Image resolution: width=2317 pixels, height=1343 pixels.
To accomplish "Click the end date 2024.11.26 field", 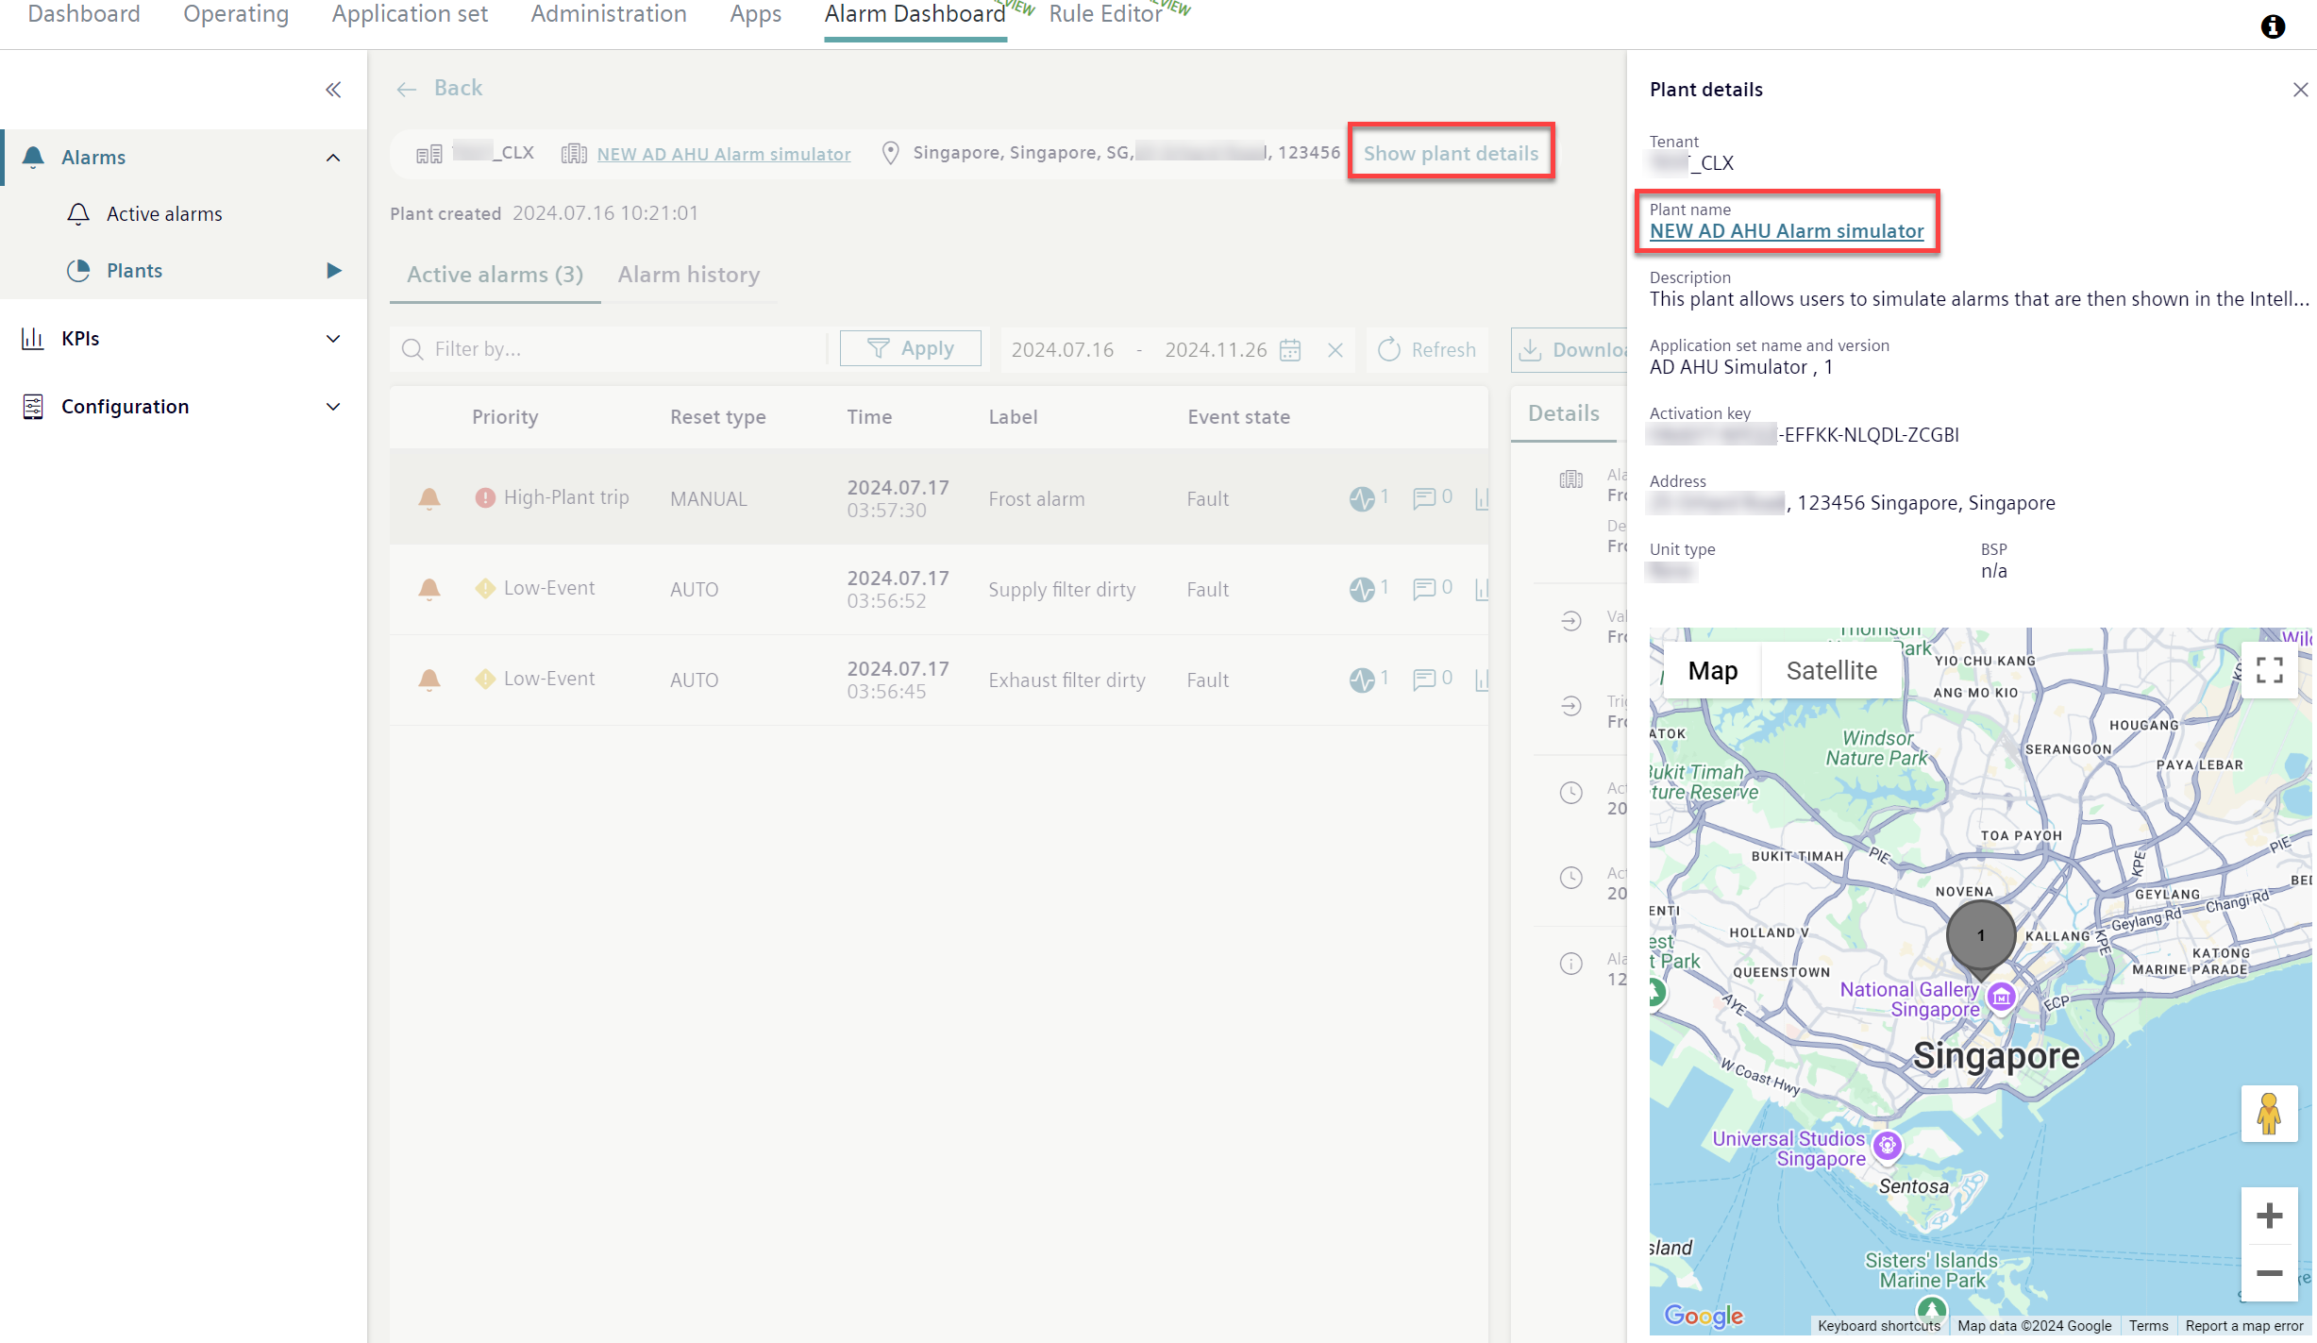I will (x=1216, y=350).
